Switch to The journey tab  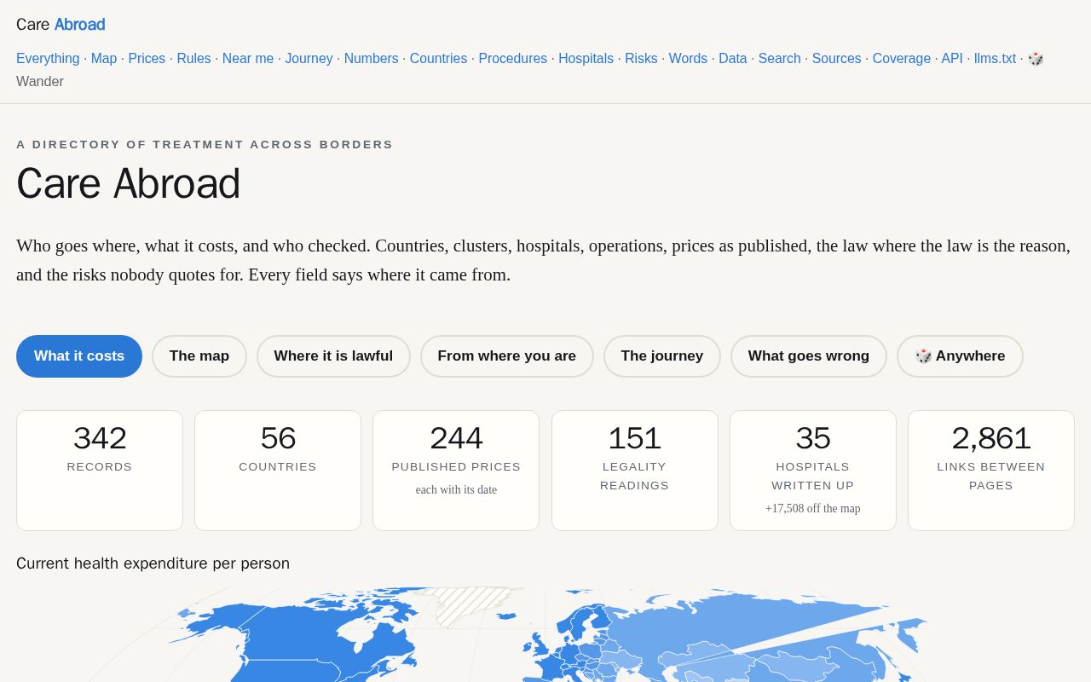coord(662,356)
